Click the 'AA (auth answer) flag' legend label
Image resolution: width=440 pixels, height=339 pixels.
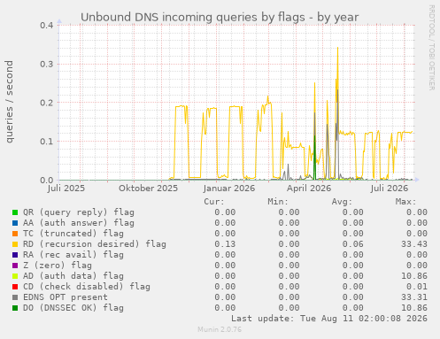(x=79, y=223)
